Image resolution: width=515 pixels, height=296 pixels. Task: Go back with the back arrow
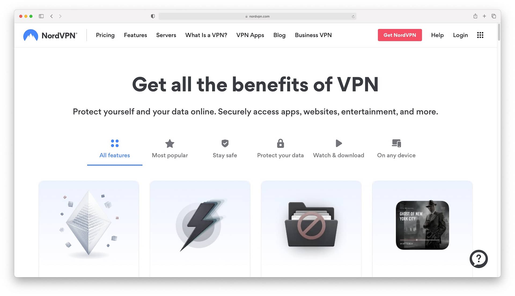(x=51, y=16)
